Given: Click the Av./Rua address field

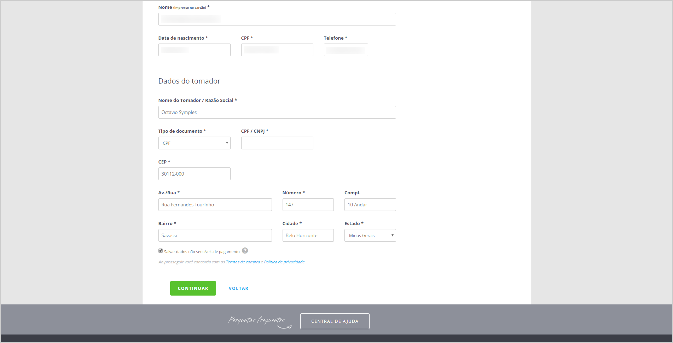Looking at the screenshot, I should pyautogui.click(x=215, y=205).
